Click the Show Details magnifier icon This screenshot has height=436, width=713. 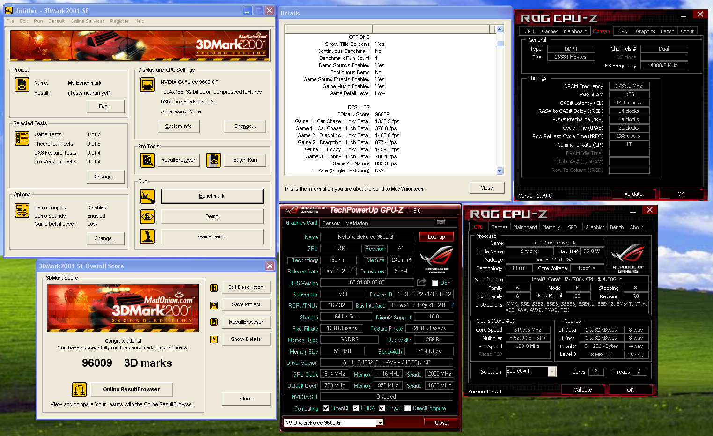(x=214, y=340)
